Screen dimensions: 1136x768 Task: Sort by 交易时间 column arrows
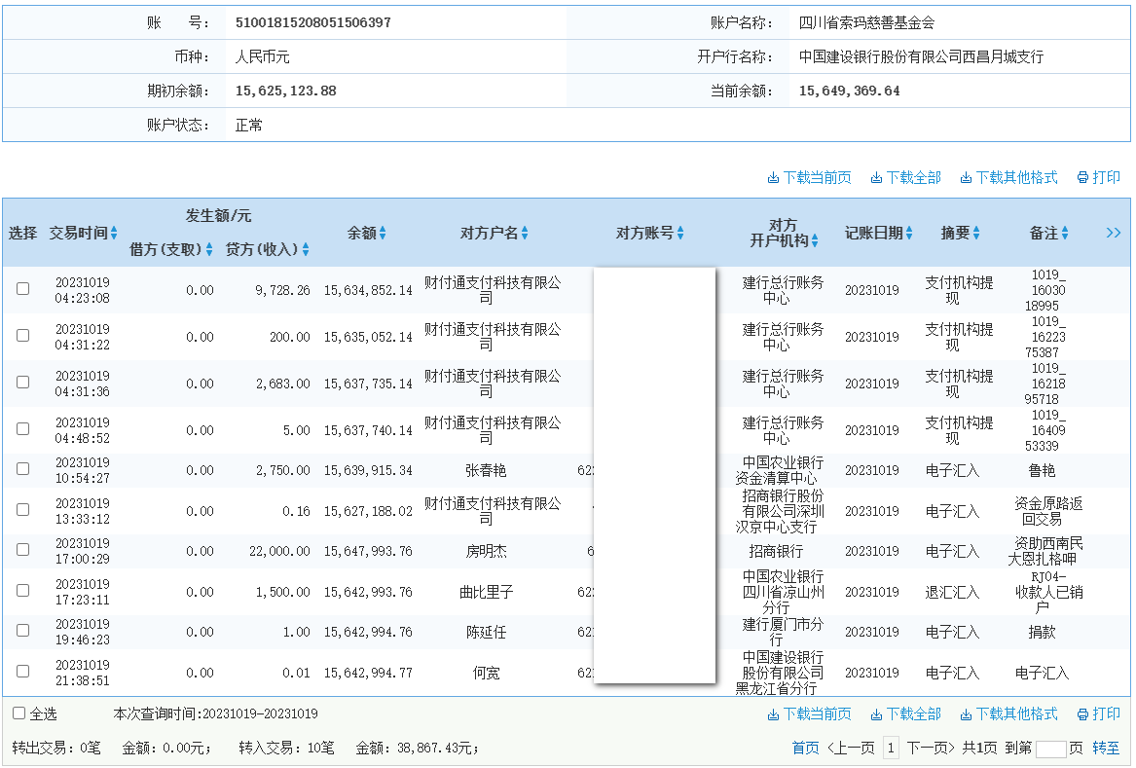(114, 234)
